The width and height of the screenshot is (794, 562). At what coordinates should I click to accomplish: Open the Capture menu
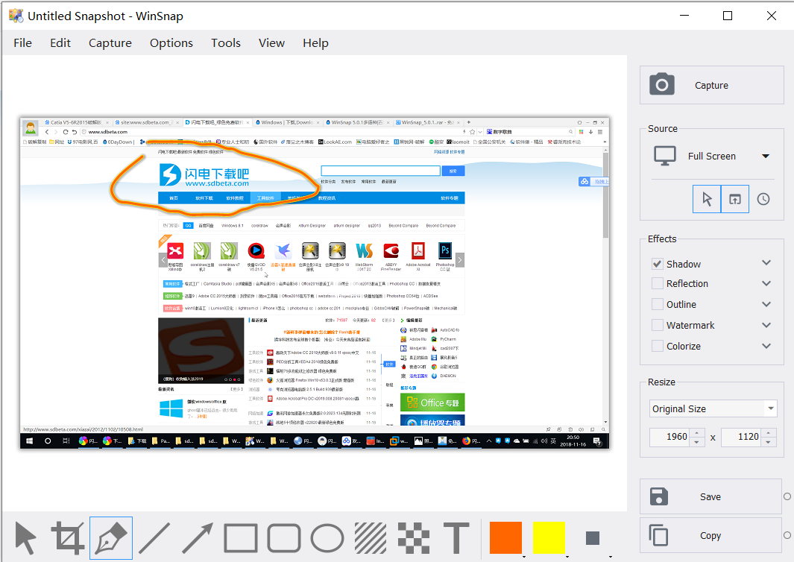(x=110, y=43)
